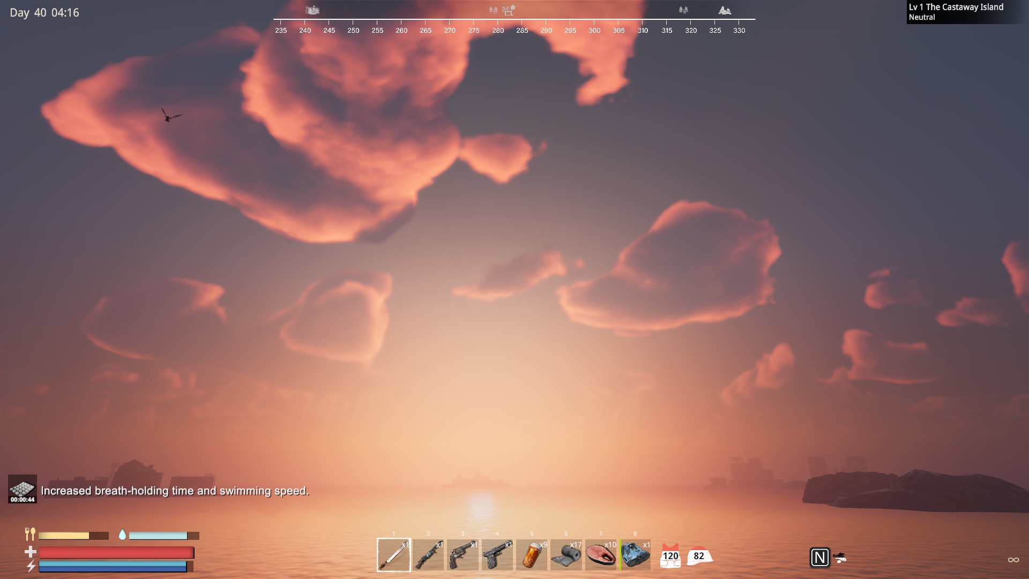The image size is (1029, 579).
Task: Click the hunger bar next to fork icon
Action: [73, 536]
